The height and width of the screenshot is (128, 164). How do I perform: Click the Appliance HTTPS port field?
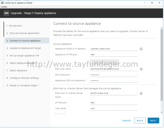113,54
